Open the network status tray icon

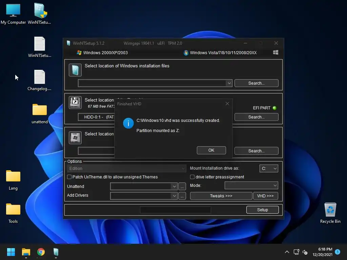pos(296,252)
